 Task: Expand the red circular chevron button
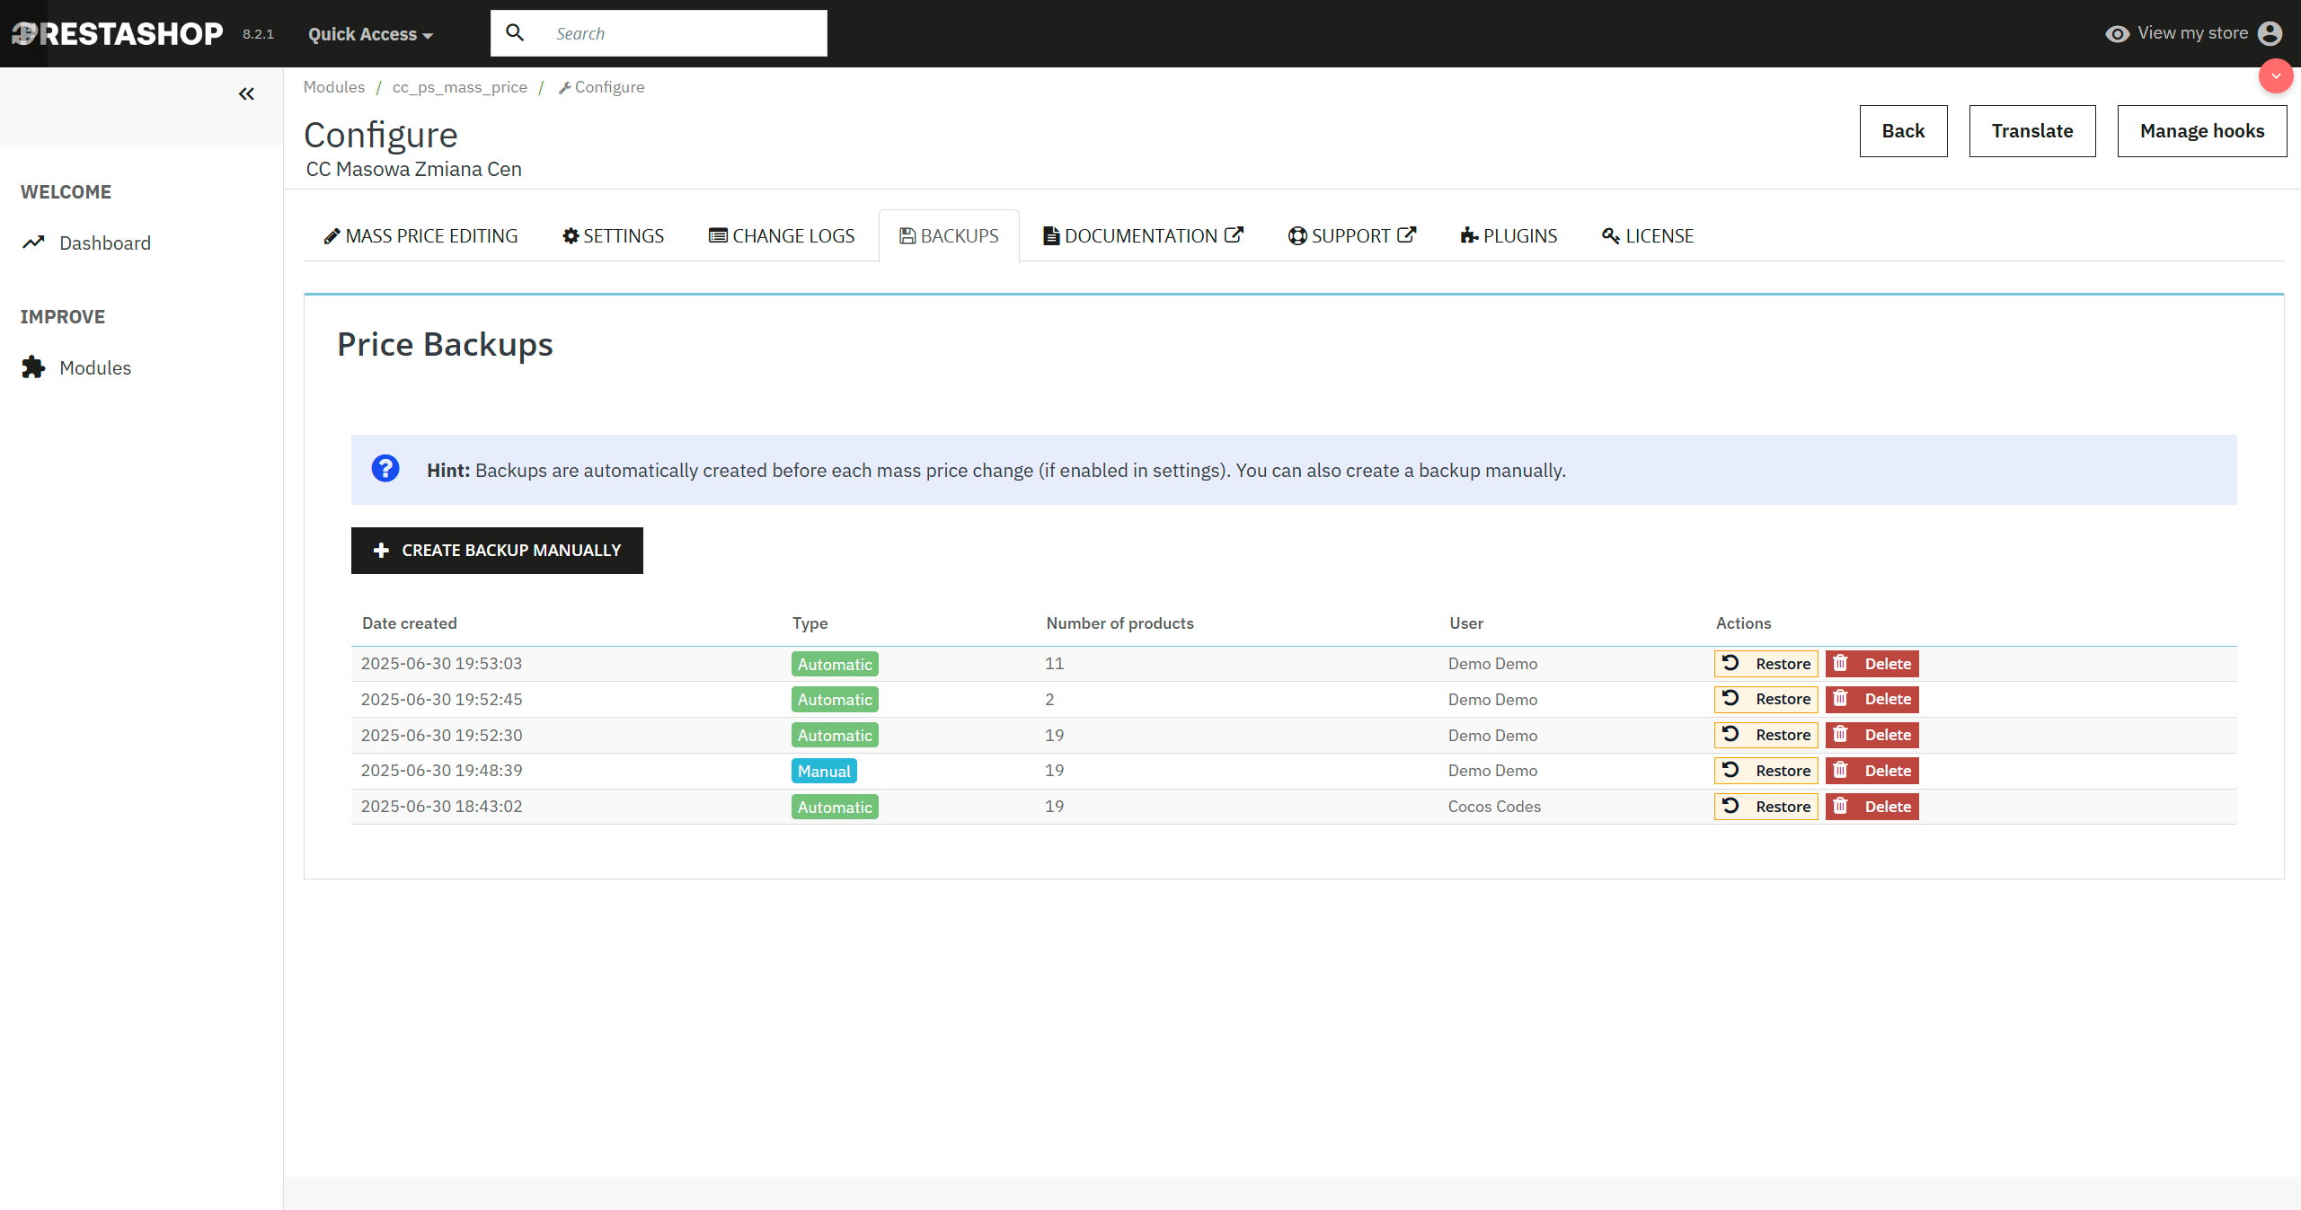click(x=2275, y=76)
